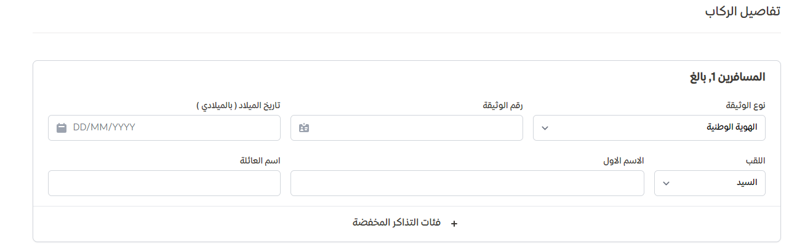The image size is (789, 252).
Task: Click the المسافرين 1, بالغ passenger heading
Action: coord(727,77)
